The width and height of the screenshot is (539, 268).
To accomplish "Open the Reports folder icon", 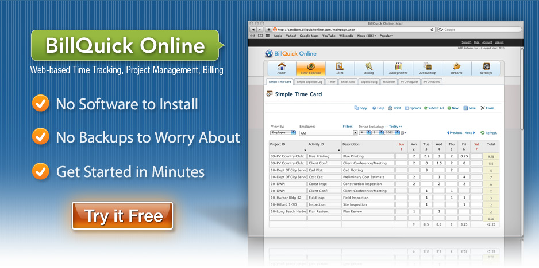I will pyautogui.click(x=456, y=66).
